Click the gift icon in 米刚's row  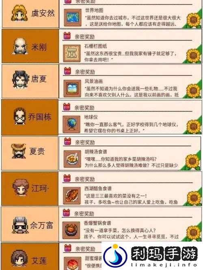coord(67,36)
